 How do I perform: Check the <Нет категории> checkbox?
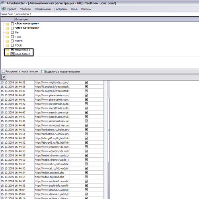(12, 28)
